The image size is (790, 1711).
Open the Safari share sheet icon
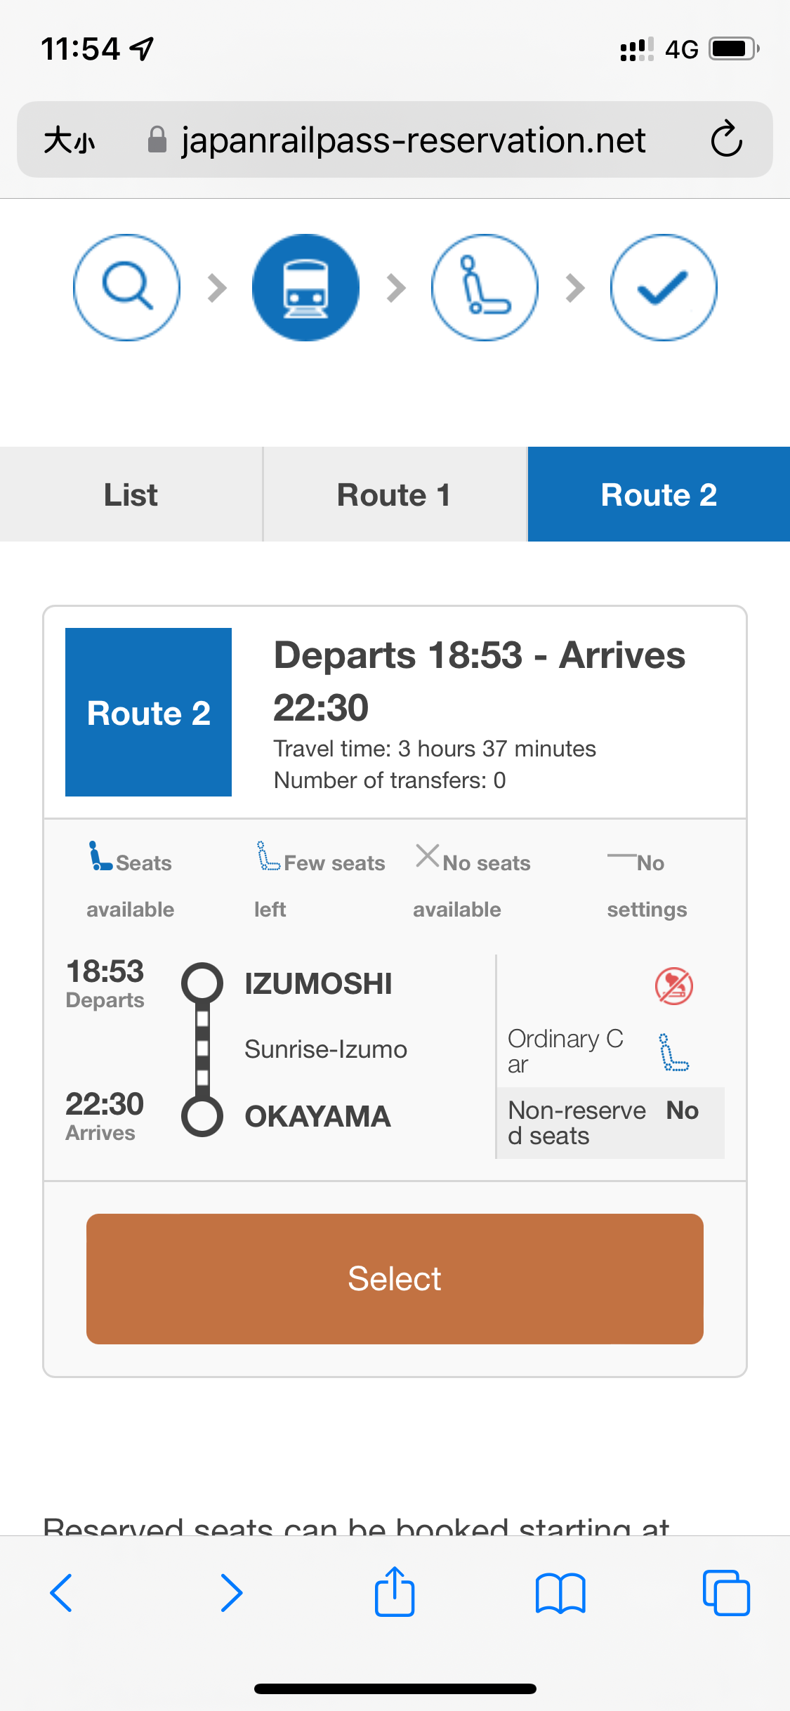pyautogui.click(x=395, y=1592)
